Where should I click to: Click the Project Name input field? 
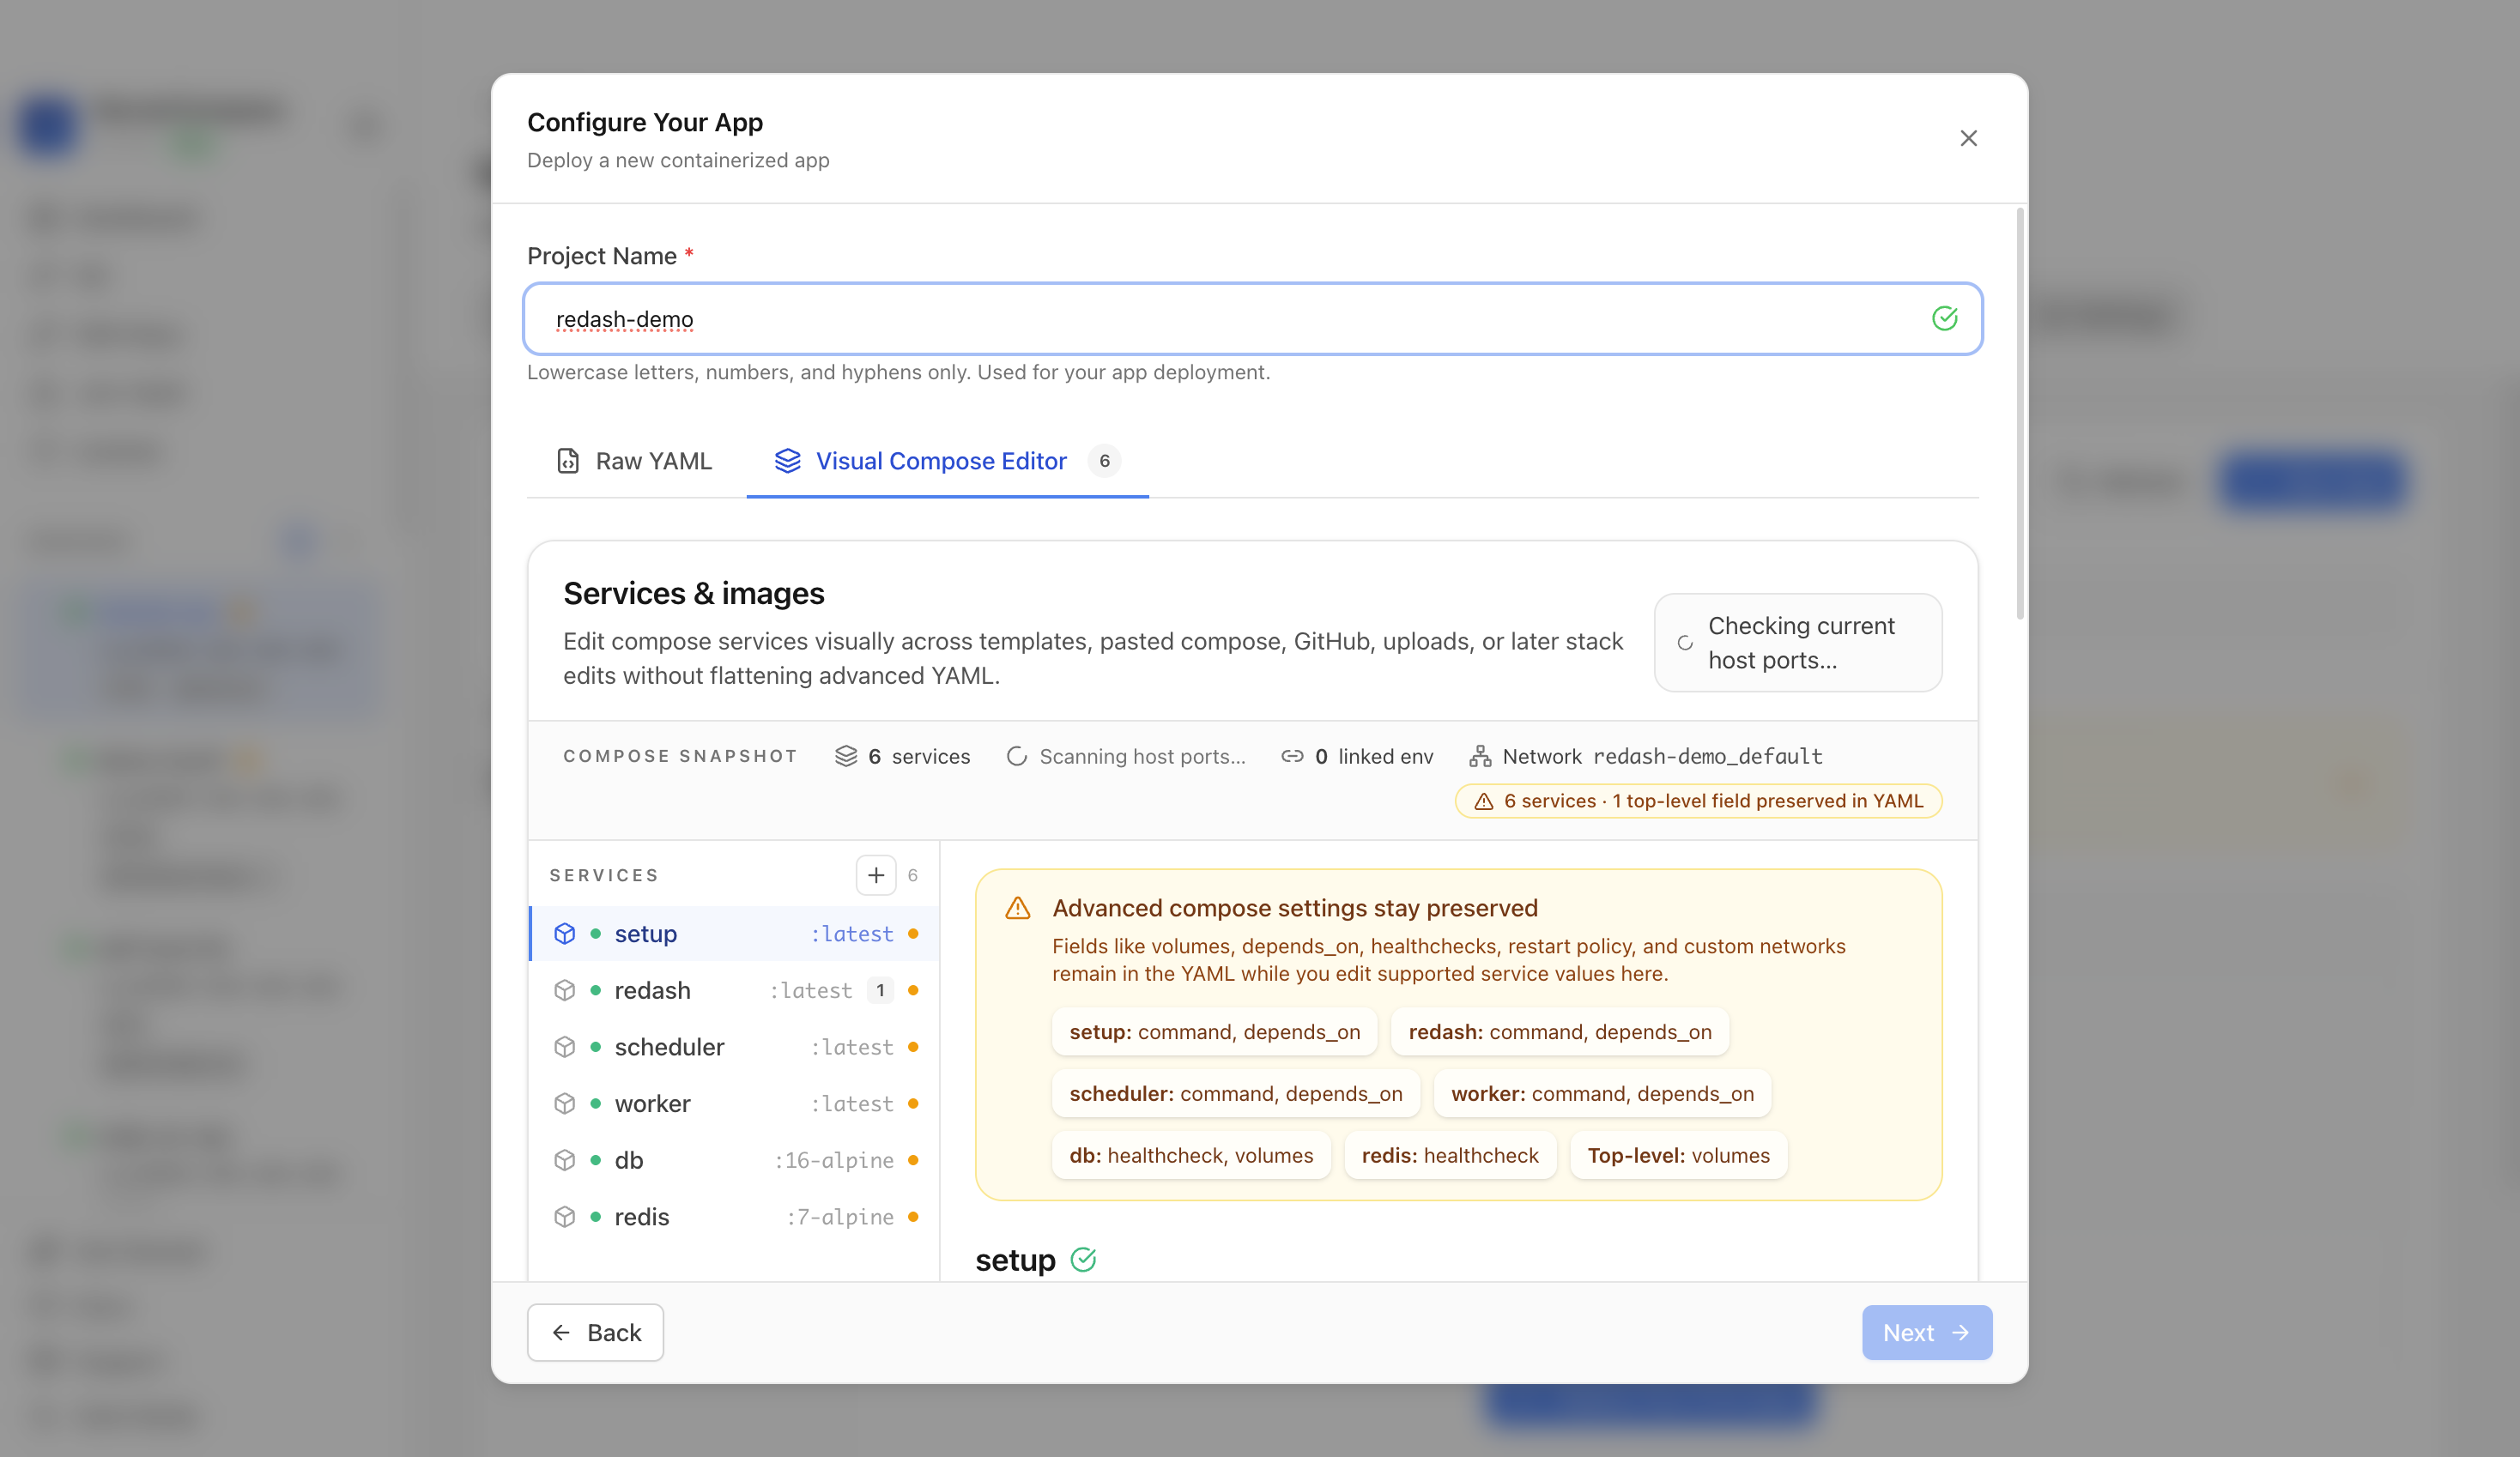click(x=1252, y=319)
